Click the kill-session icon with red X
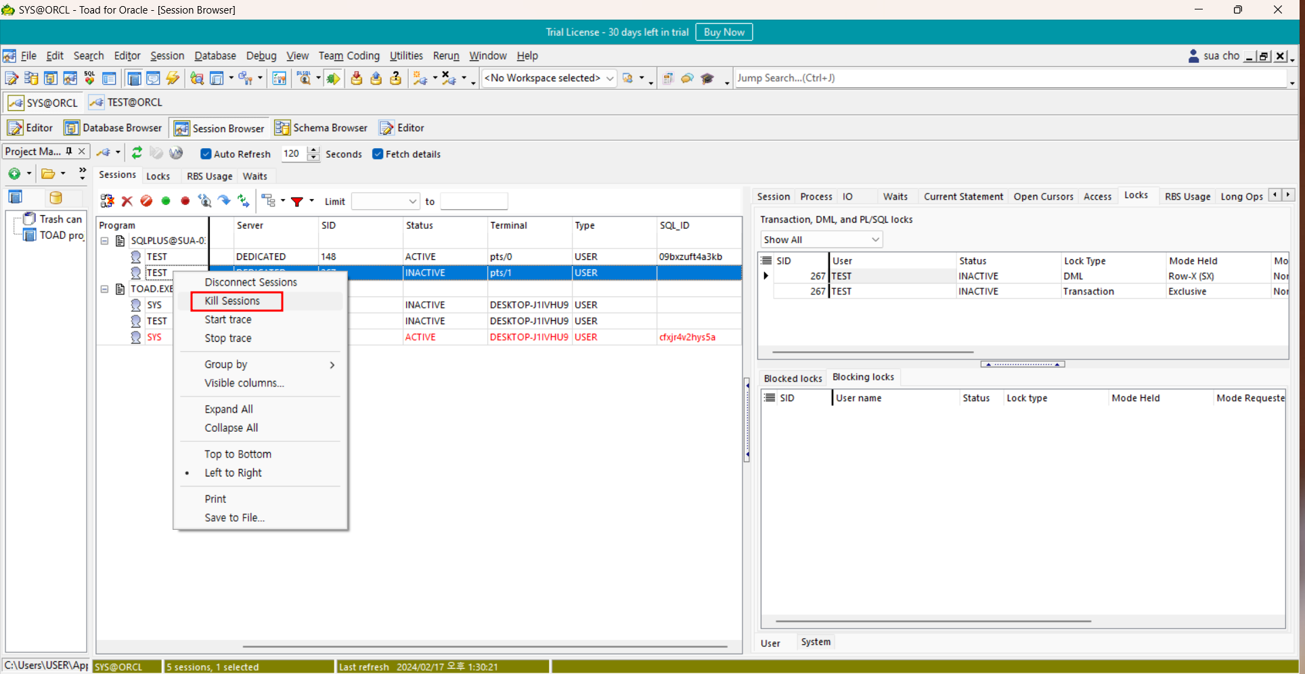Viewport: 1305px width, 674px height. pos(127,201)
